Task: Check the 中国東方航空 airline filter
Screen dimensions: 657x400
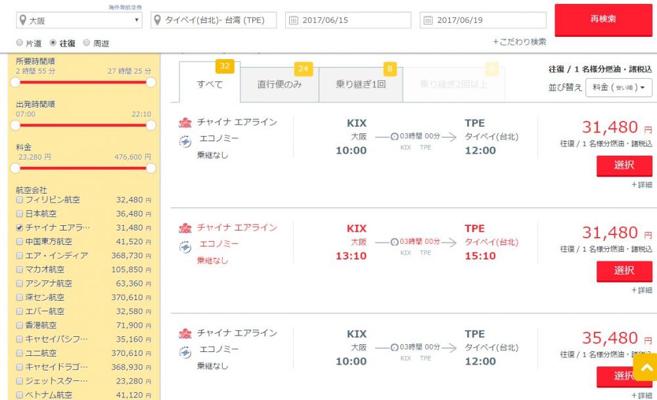Action: click(19, 242)
